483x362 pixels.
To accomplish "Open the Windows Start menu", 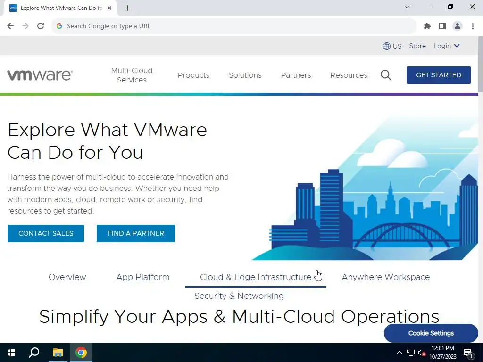I will [x=11, y=353].
